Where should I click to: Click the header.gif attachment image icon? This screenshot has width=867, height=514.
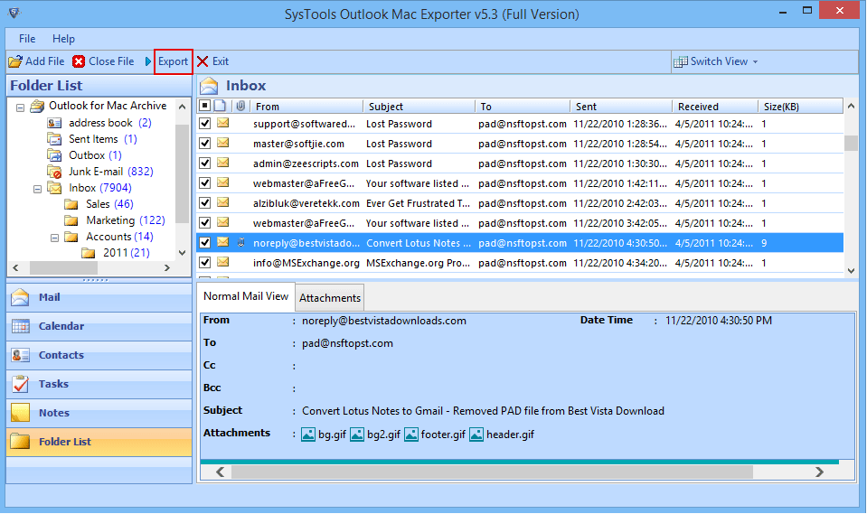(476, 435)
